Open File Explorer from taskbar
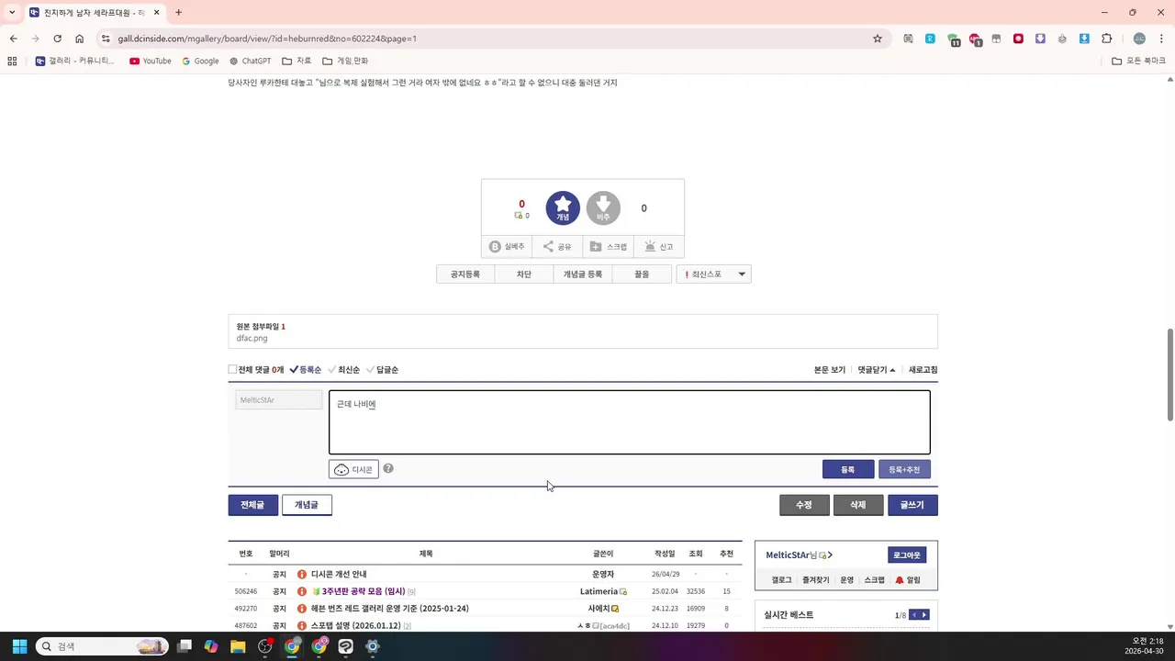The image size is (1175, 661). click(x=238, y=646)
